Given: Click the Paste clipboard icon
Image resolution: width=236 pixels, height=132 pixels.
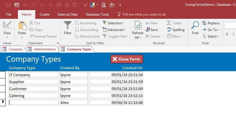Looking at the screenshot, I should (x=22, y=25).
